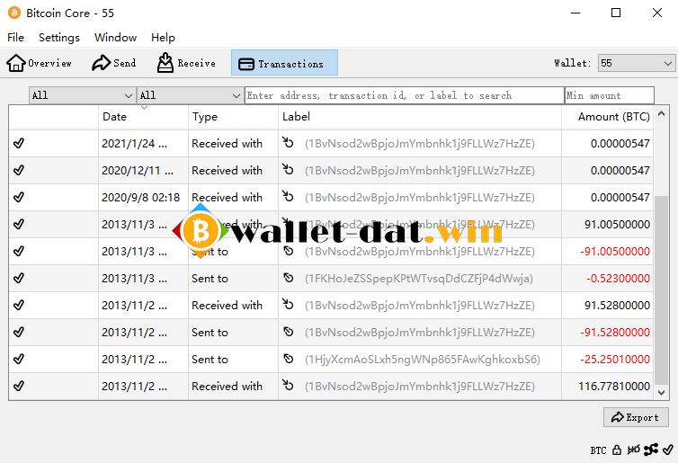Click received icon on 2020/12/11 row
The height and width of the screenshot is (463, 678).
click(x=288, y=169)
